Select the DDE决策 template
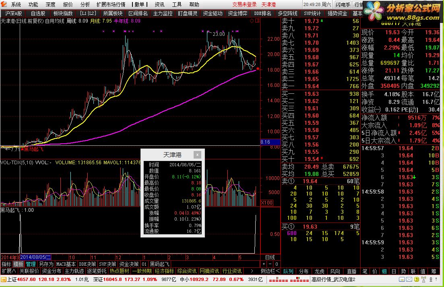This screenshot has height=287, width=444. coord(87,264)
